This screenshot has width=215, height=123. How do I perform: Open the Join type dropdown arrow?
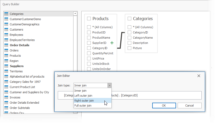110,85
